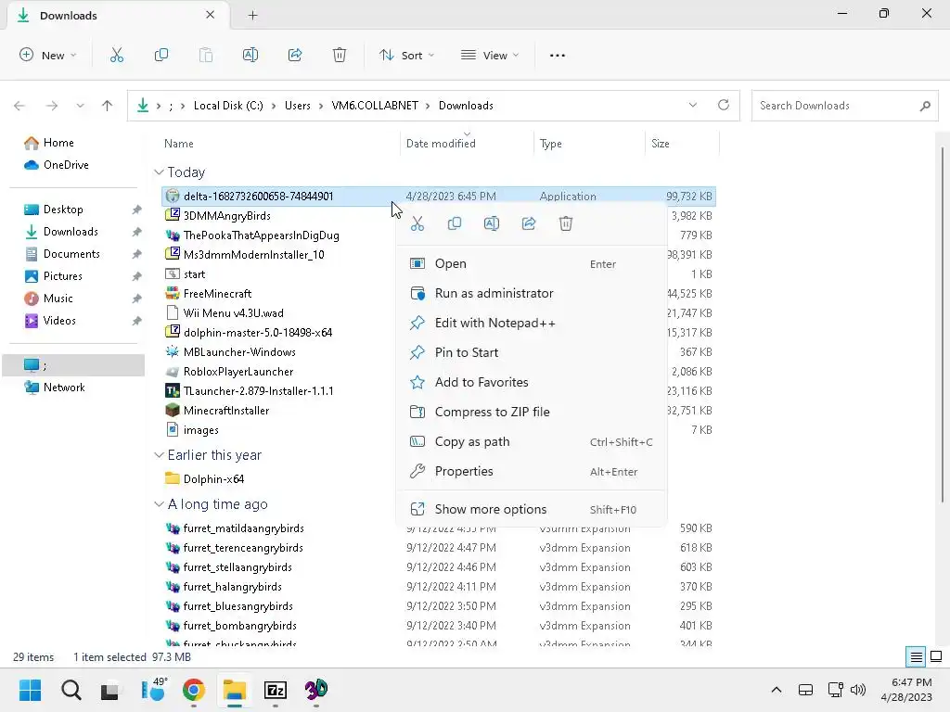The width and height of the screenshot is (950, 712).
Task: Select the RobloxPlayerLauncher file
Action: tap(238, 372)
